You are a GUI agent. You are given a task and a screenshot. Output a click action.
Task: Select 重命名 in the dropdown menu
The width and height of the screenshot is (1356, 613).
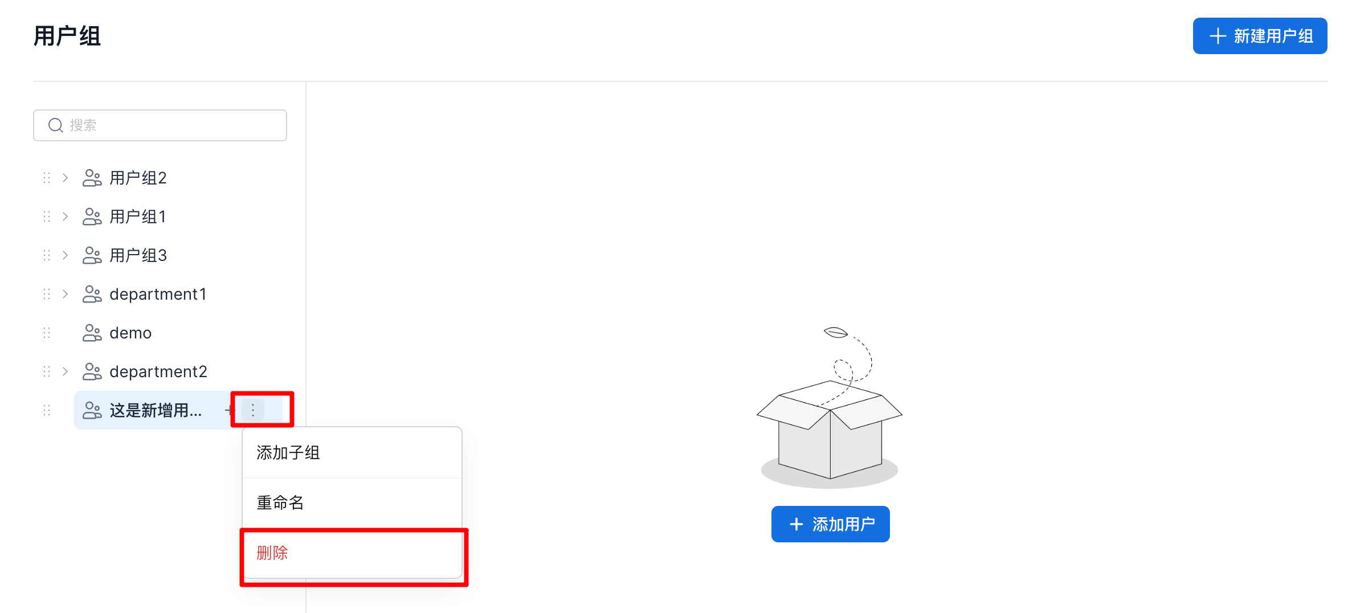tap(280, 502)
